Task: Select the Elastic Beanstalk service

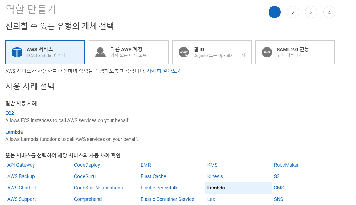Action: coord(159,188)
